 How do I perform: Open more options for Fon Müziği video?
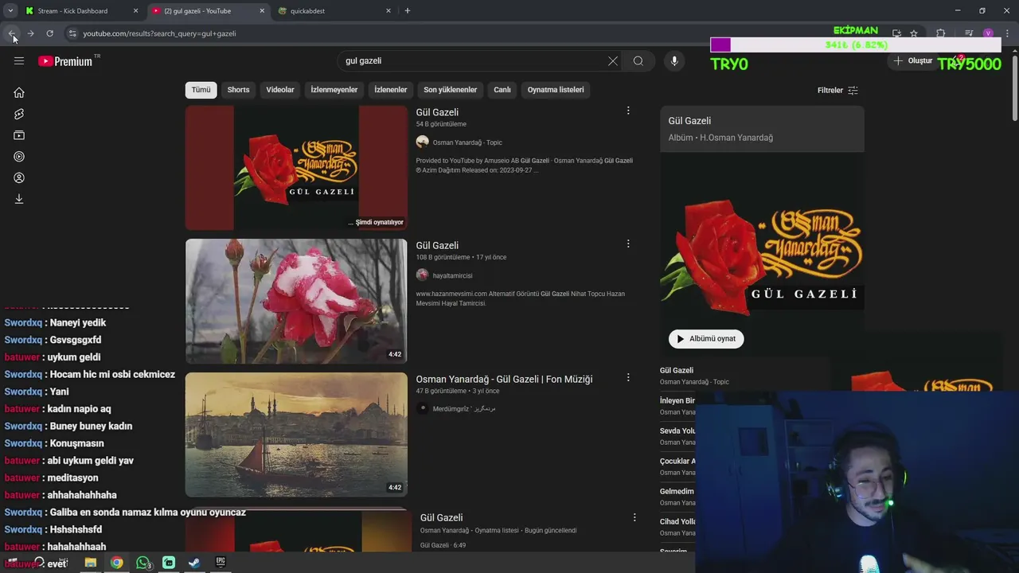(x=628, y=377)
